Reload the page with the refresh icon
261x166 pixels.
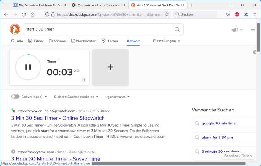pyautogui.click(x=24, y=14)
